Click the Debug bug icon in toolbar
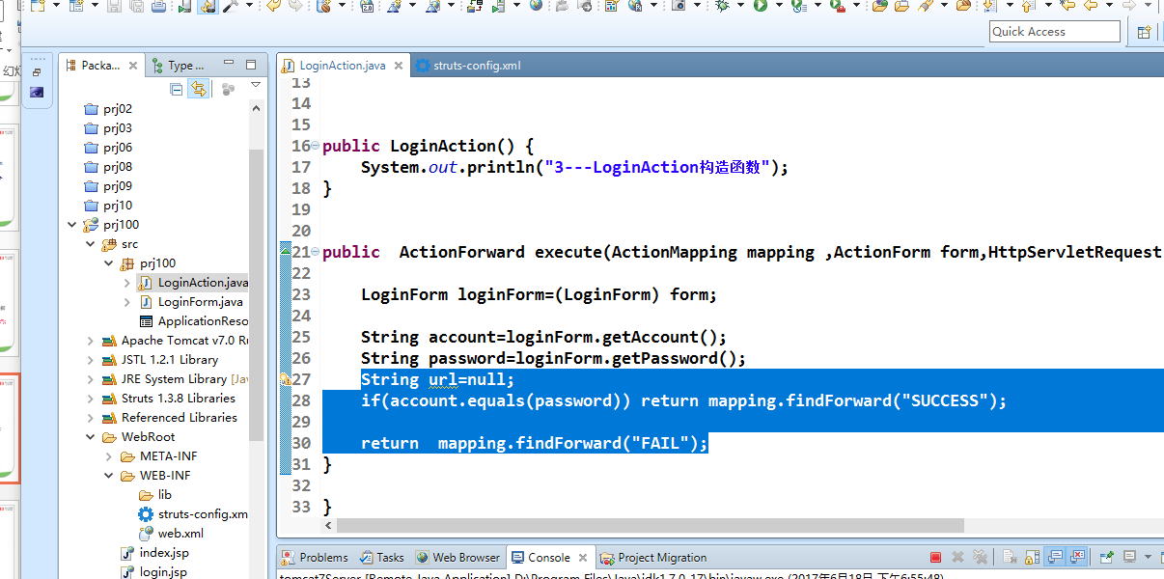 coord(722,5)
